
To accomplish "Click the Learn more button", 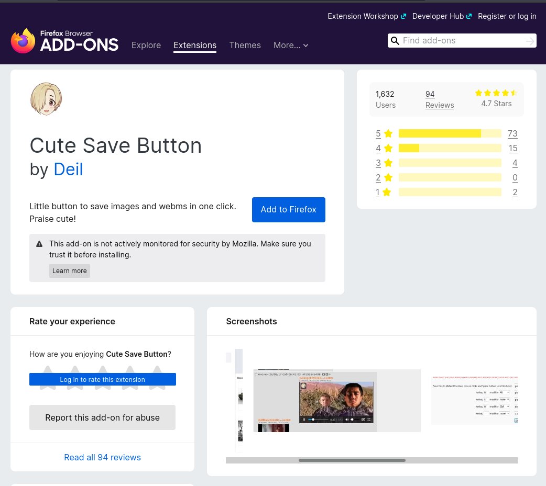I will pyautogui.click(x=70, y=271).
